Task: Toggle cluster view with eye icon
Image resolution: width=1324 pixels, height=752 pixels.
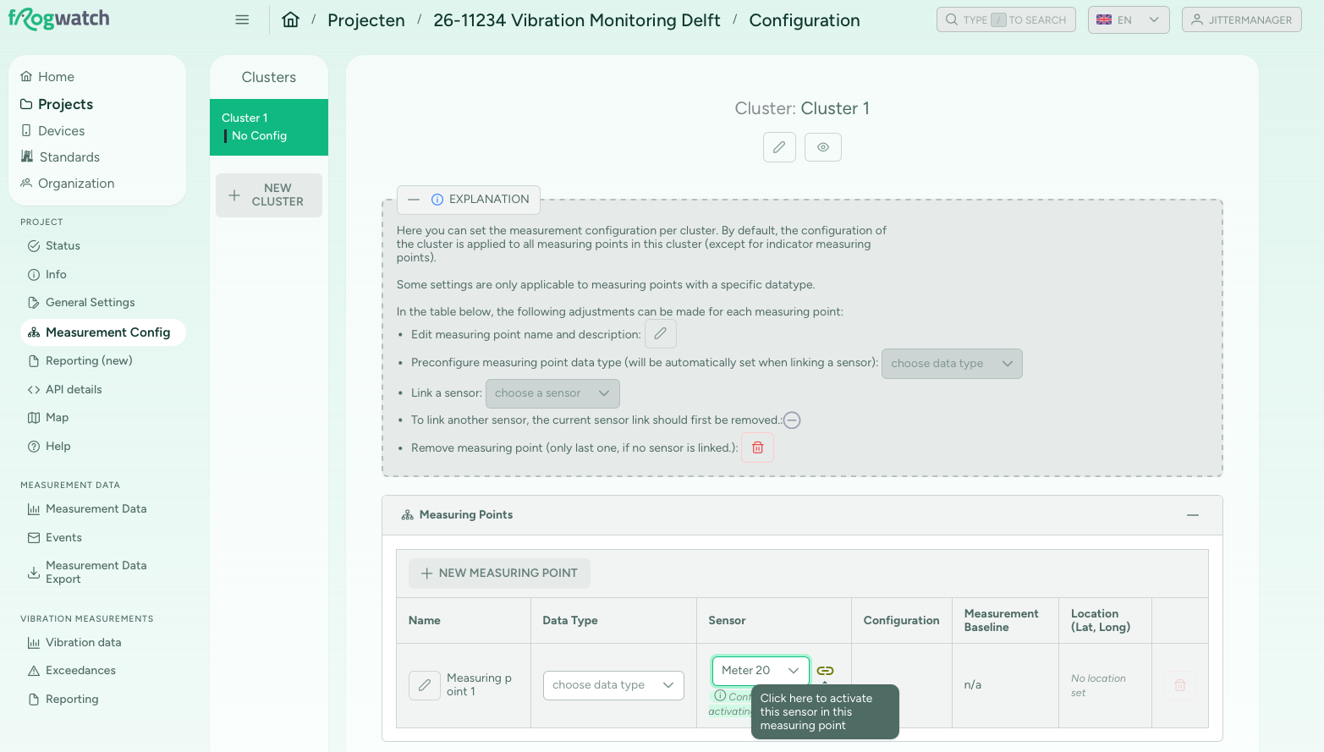Action: [823, 147]
